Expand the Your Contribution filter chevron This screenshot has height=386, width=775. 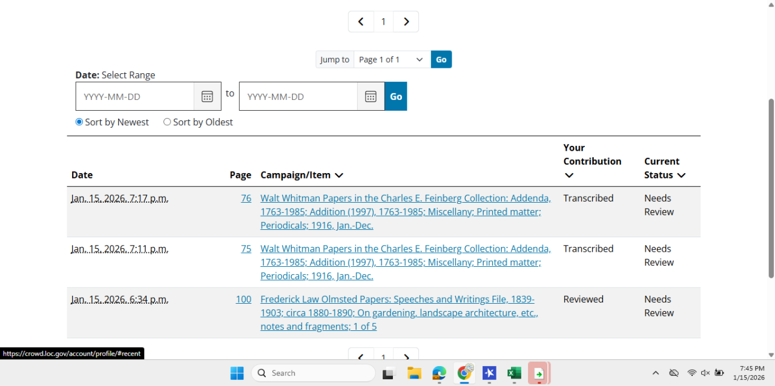[569, 175]
